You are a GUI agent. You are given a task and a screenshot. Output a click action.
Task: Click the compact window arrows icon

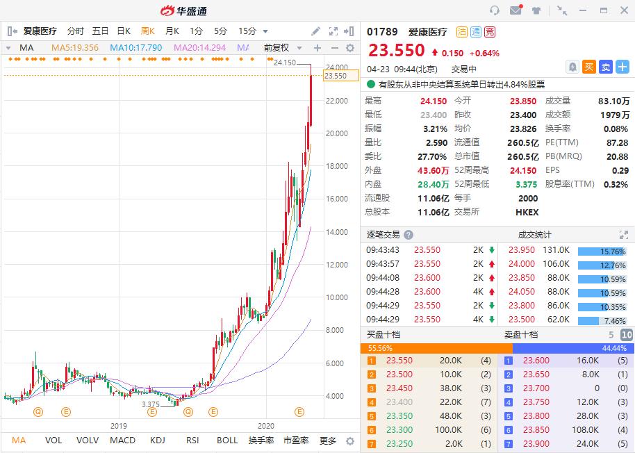pos(561,10)
